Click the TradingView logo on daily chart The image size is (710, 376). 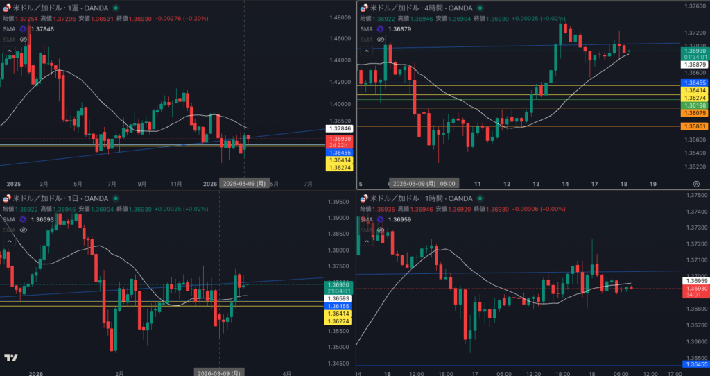[x=11, y=358]
